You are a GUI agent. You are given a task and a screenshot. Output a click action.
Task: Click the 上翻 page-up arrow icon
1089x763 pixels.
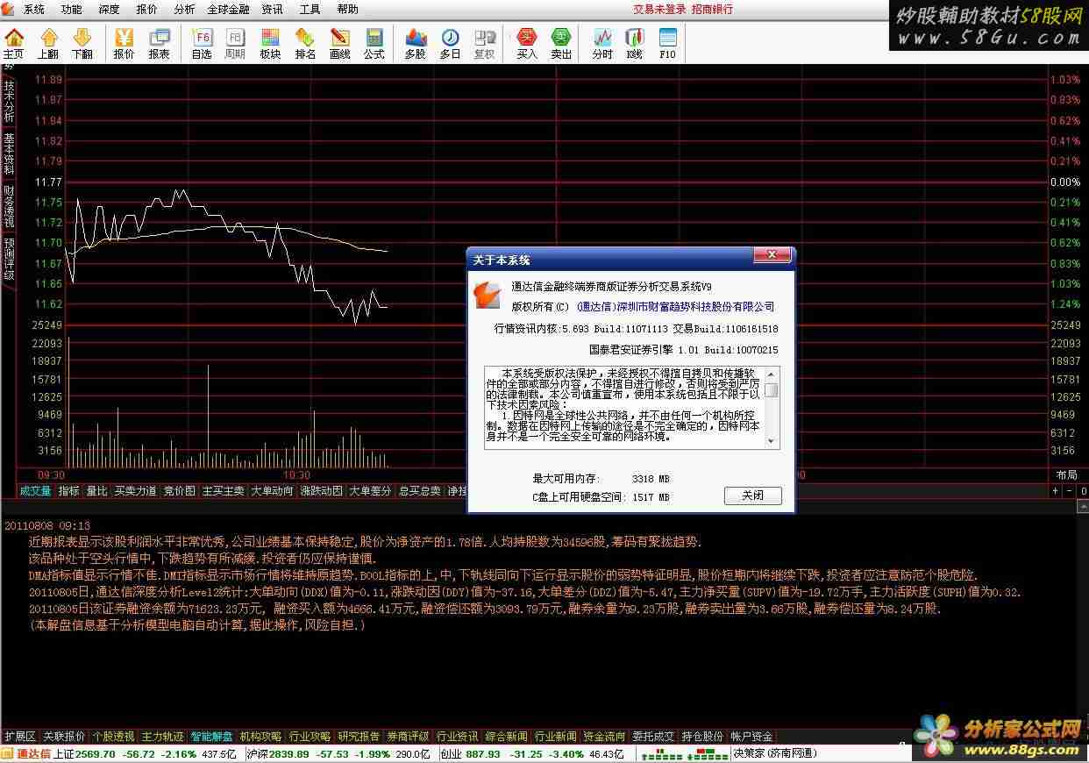coord(48,44)
